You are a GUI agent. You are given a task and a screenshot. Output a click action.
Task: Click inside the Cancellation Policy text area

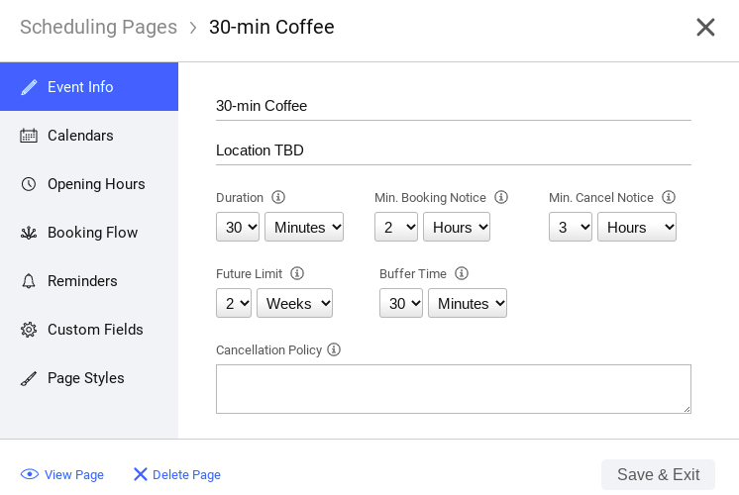(x=454, y=389)
